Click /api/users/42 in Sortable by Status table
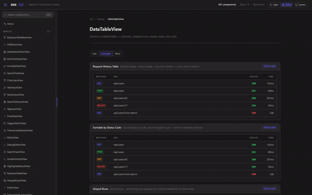The image size is (312, 195). point(120,159)
